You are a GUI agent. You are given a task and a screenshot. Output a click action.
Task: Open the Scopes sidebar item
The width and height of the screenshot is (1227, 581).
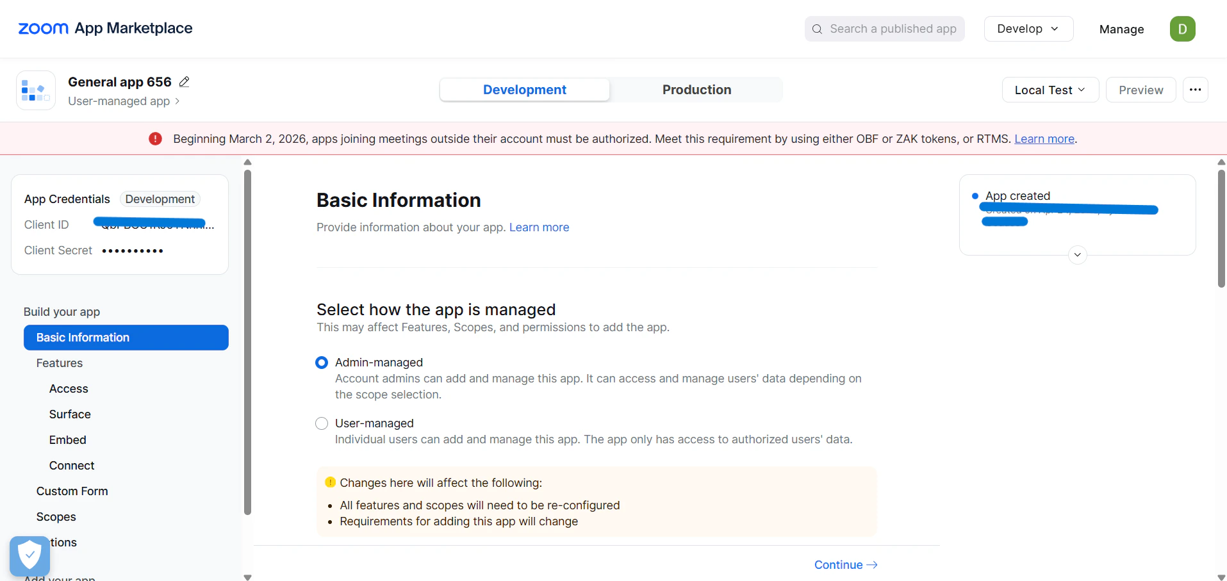coord(56,517)
